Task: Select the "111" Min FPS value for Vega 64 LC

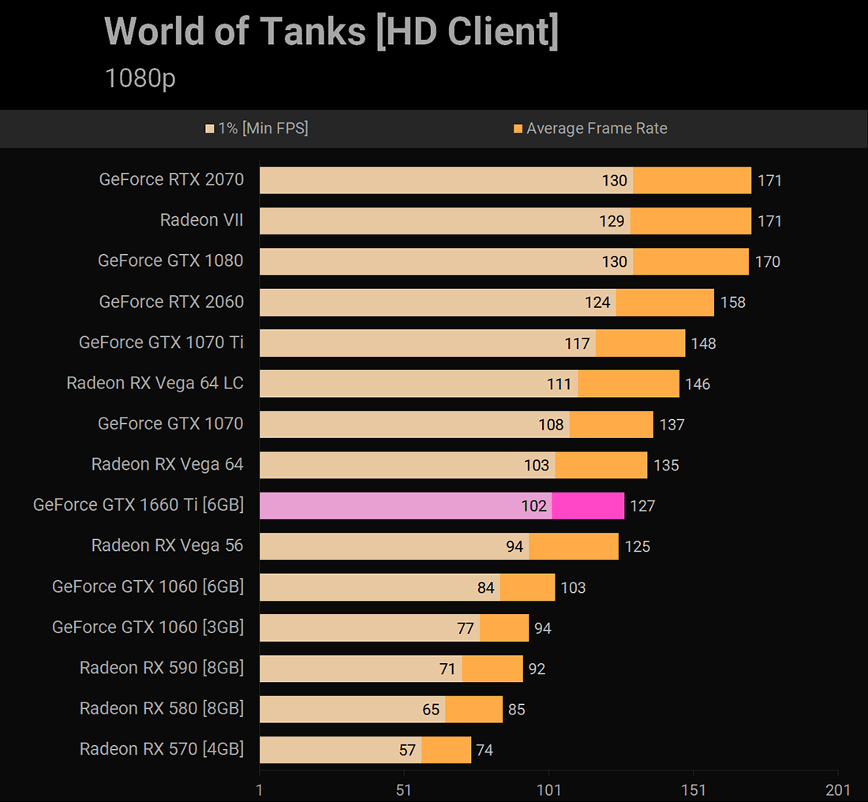Action: [x=559, y=384]
